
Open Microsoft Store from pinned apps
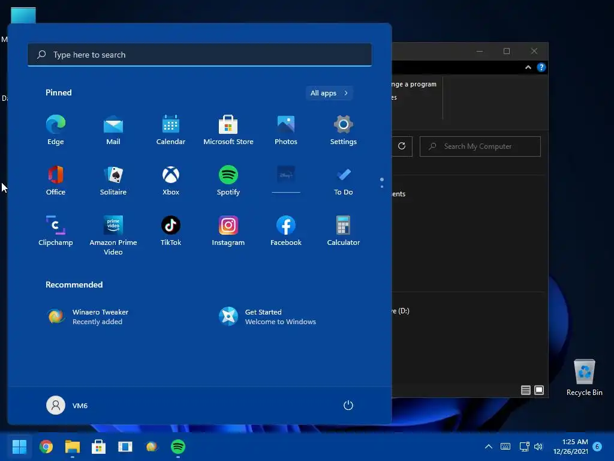pyautogui.click(x=228, y=130)
